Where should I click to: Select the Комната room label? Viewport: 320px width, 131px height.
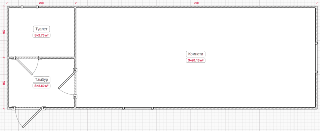coord(195,54)
